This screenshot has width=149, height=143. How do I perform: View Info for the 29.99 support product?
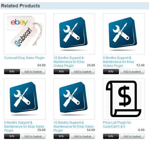coord(12,136)
